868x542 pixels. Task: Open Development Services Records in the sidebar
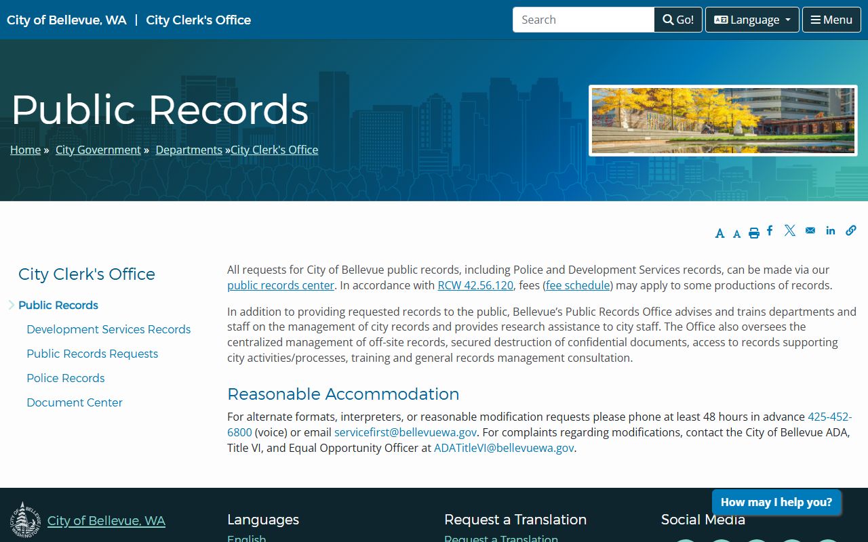pyautogui.click(x=108, y=329)
